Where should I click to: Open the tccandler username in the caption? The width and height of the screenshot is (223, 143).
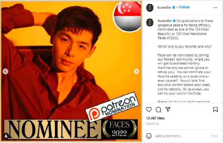[165, 21]
